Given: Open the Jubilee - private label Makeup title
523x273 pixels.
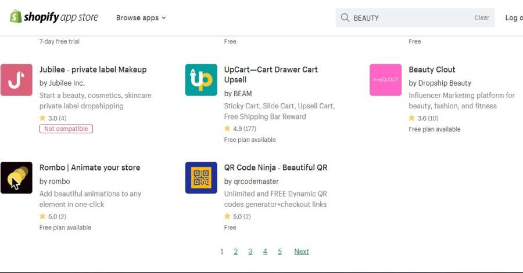Looking at the screenshot, I should (93, 70).
